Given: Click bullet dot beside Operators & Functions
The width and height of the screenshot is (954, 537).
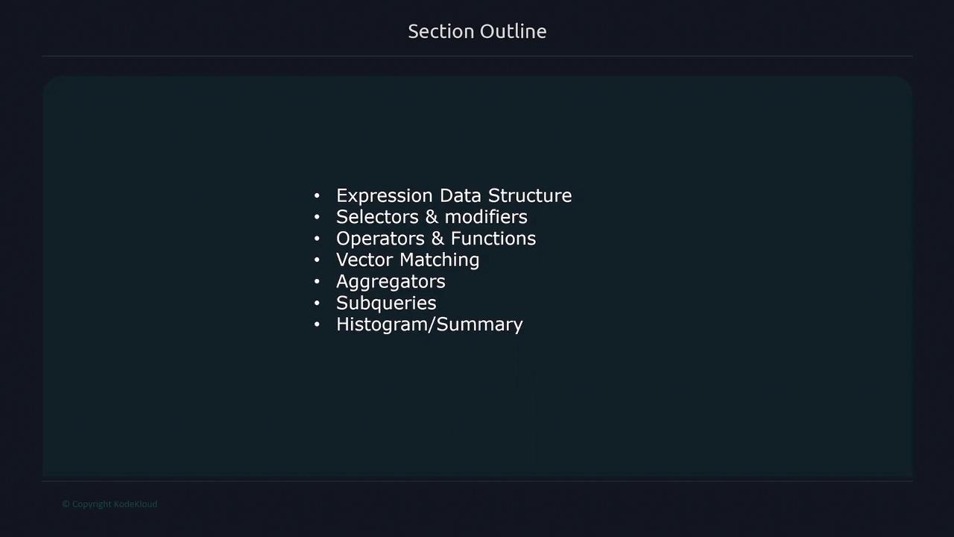Looking at the screenshot, I should point(317,239).
